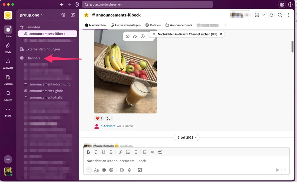
Task: Open Externe Verbindungen section
Action: tap(40, 49)
